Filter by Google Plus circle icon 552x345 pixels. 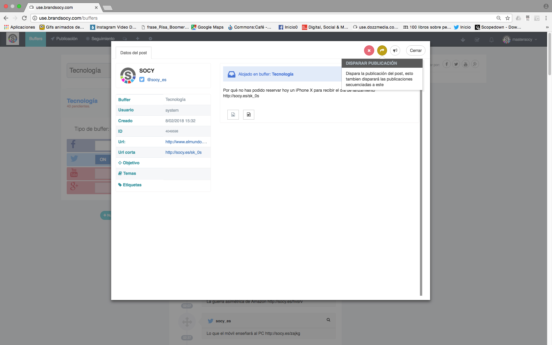point(475,64)
